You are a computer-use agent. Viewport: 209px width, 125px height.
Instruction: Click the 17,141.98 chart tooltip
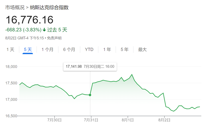point(90,67)
